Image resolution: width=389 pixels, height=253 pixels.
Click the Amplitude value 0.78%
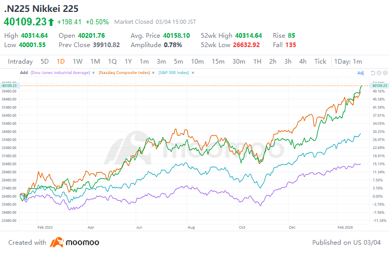173,45
